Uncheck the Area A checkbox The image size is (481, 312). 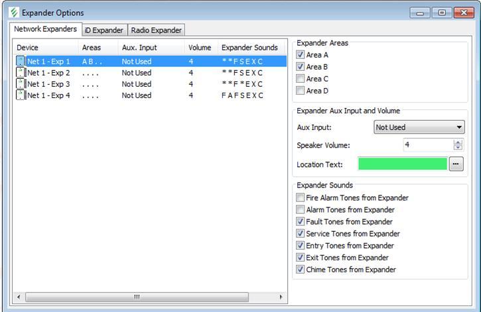coord(301,55)
